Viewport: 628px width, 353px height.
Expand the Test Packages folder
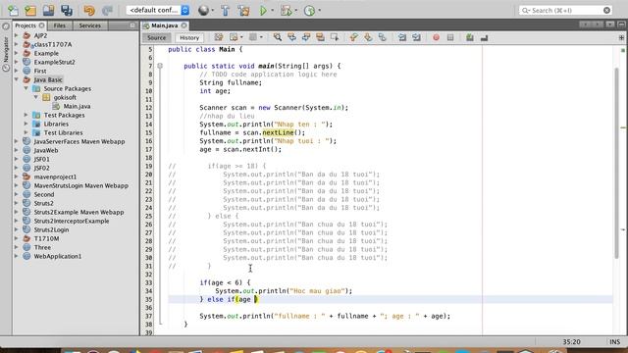[26, 115]
